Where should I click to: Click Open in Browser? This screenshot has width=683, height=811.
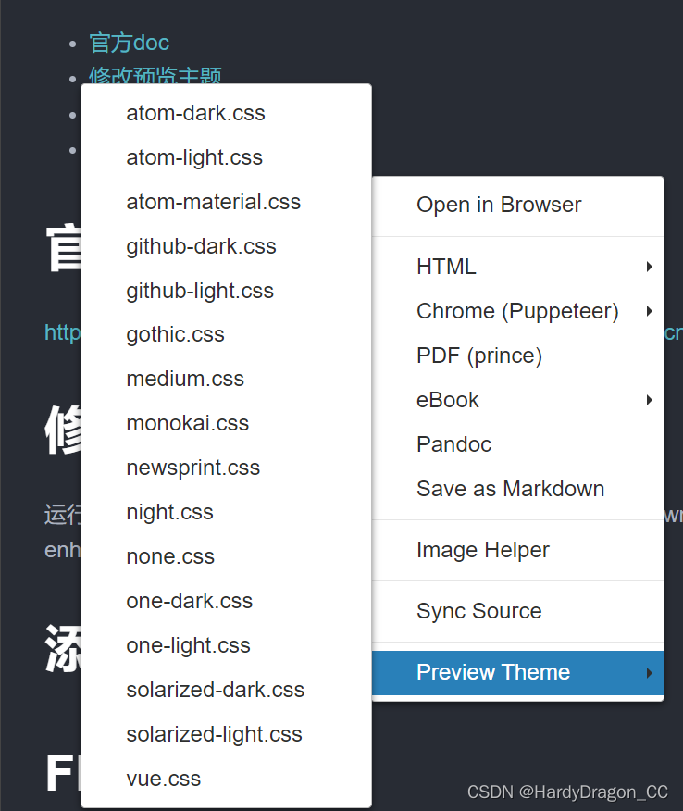click(498, 205)
